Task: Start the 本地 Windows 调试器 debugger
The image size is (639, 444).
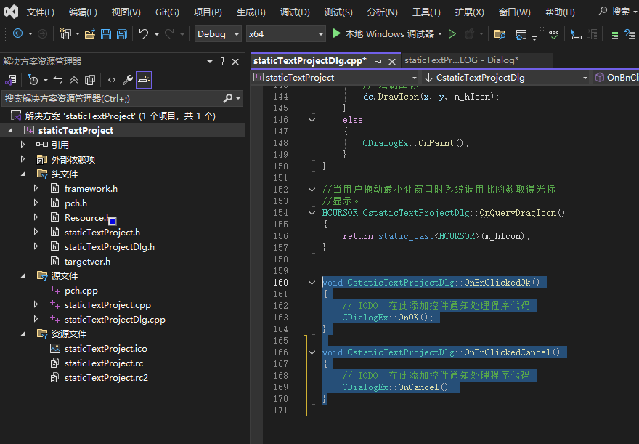Action: click(383, 34)
